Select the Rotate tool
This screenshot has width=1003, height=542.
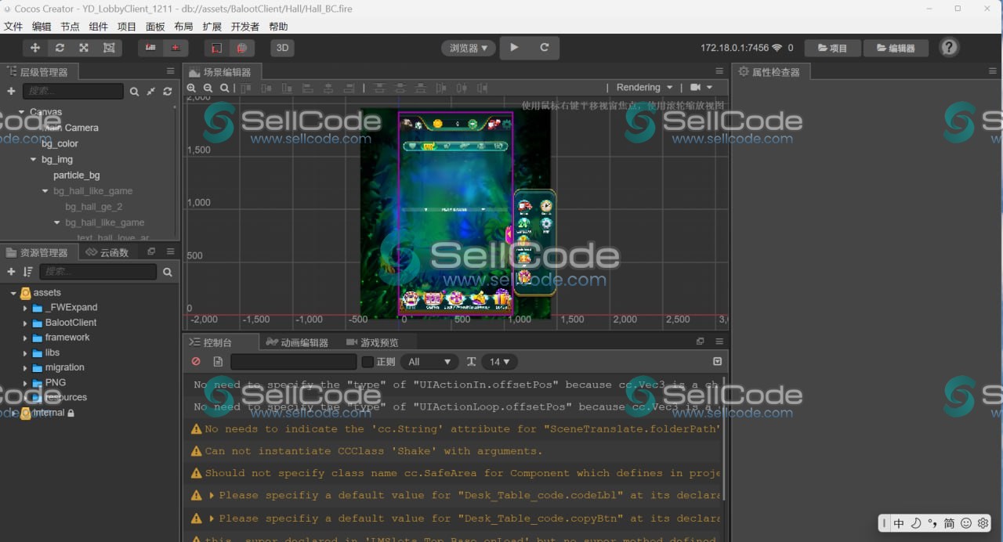point(60,47)
